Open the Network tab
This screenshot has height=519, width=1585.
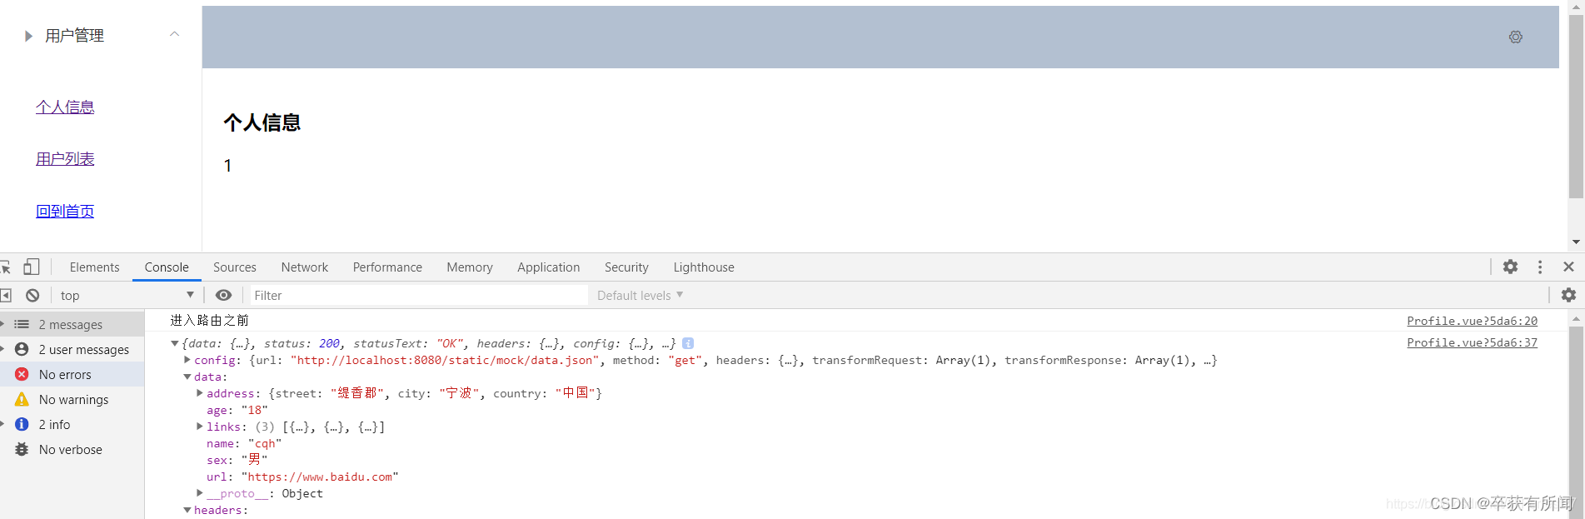pos(305,267)
